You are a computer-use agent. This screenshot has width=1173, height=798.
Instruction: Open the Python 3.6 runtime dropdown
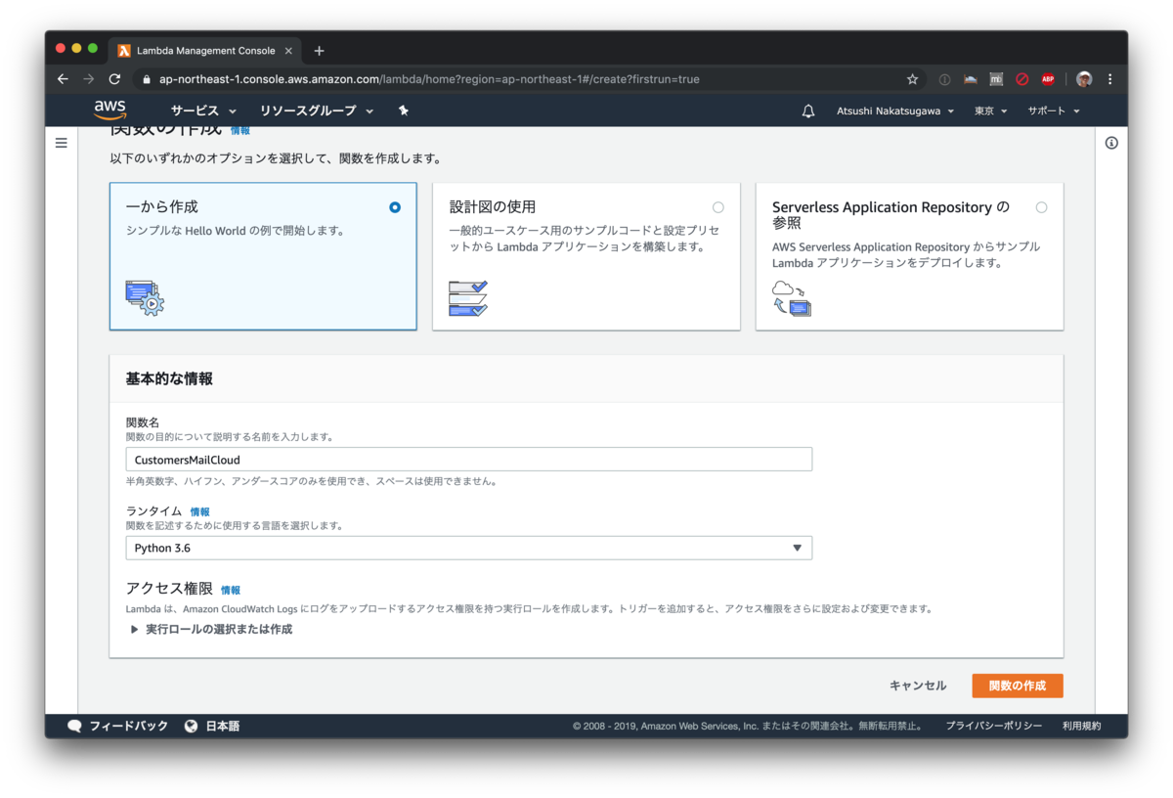(x=469, y=548)
